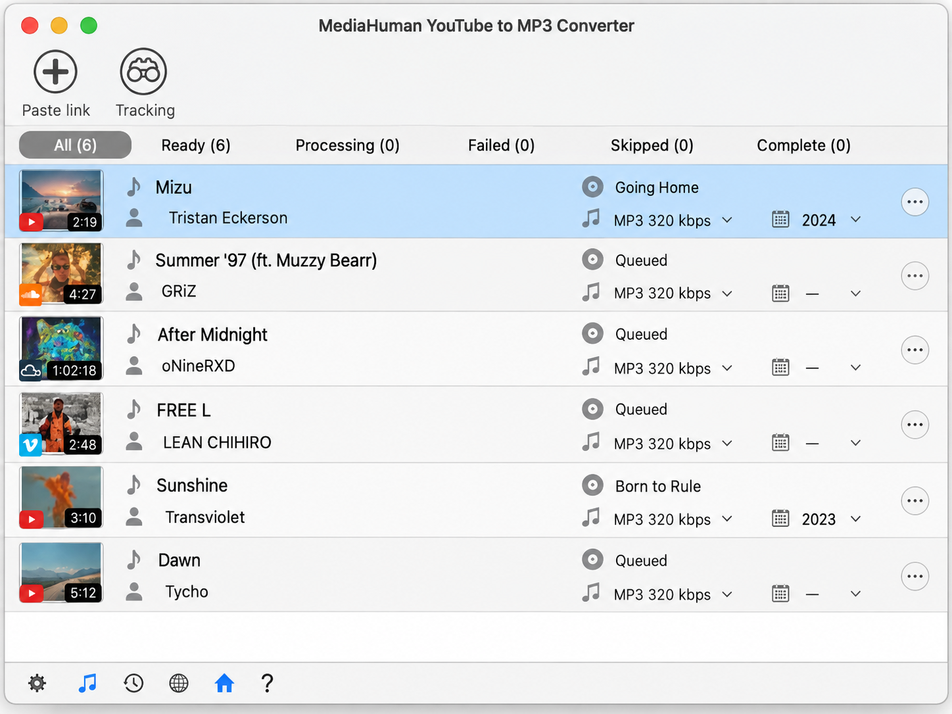
Task: Open the empty year dropdown for Dawn
Action: [x=855, y=594]
